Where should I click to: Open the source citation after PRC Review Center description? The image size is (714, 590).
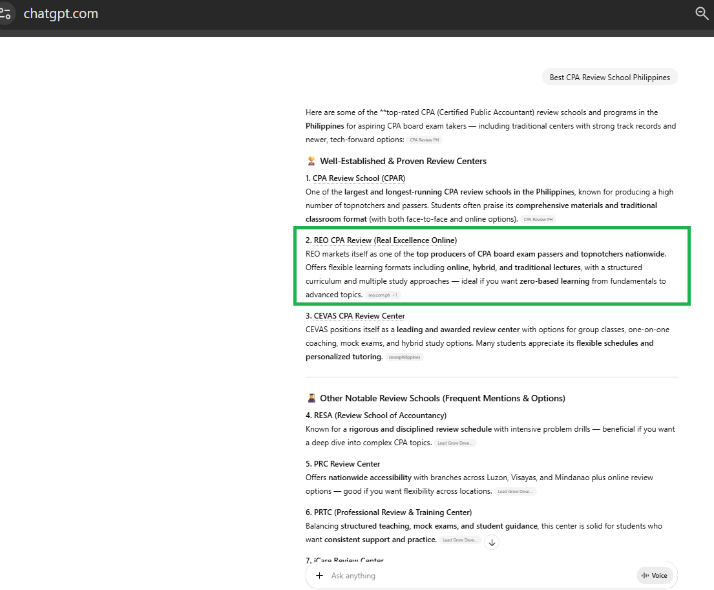[x=516, y=492]
